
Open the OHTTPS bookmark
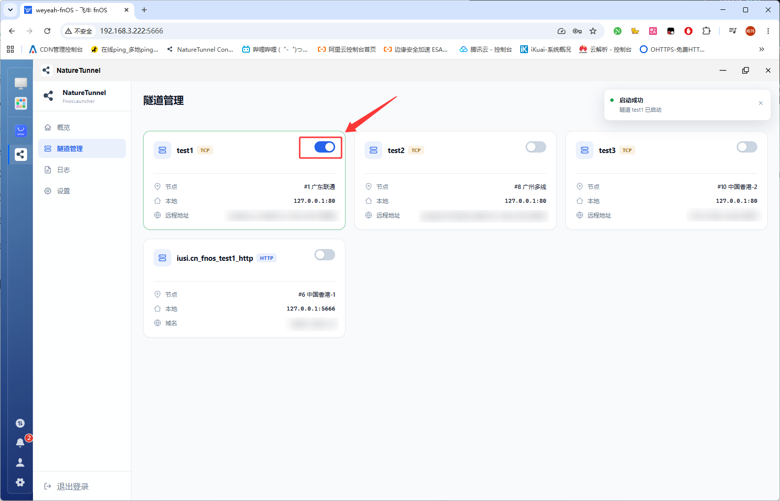(672, 49)
